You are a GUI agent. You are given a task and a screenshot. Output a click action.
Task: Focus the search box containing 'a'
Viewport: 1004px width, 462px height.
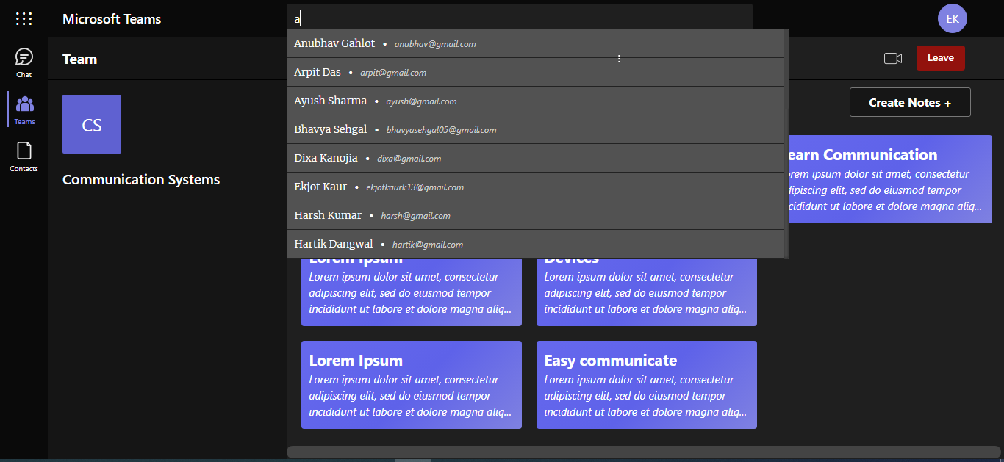pyautogui.click(x=520, y=18)
